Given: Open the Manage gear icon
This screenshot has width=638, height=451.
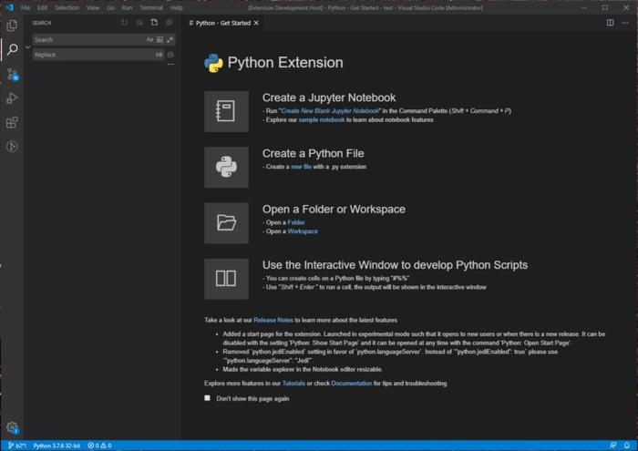Looking at the screenshot, I should [12, 427].
